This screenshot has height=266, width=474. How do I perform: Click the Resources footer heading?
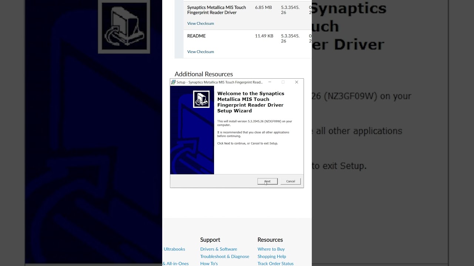[270, 240]
